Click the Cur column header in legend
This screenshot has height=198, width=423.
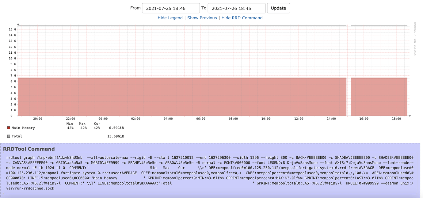[97, 124]
